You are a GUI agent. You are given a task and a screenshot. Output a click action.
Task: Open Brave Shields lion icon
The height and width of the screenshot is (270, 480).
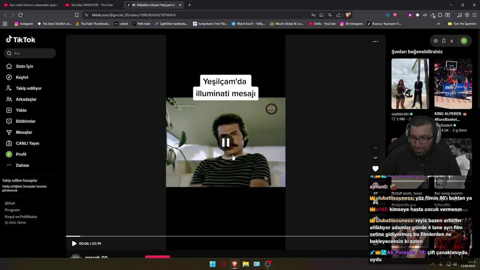click(348, 15)
